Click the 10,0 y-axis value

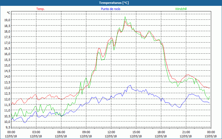[x=7, y=121]
